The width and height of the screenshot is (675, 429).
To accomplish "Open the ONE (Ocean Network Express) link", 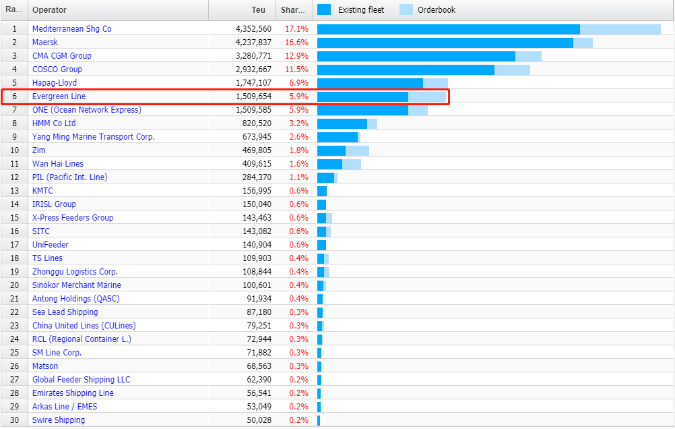I will (86, 109).
